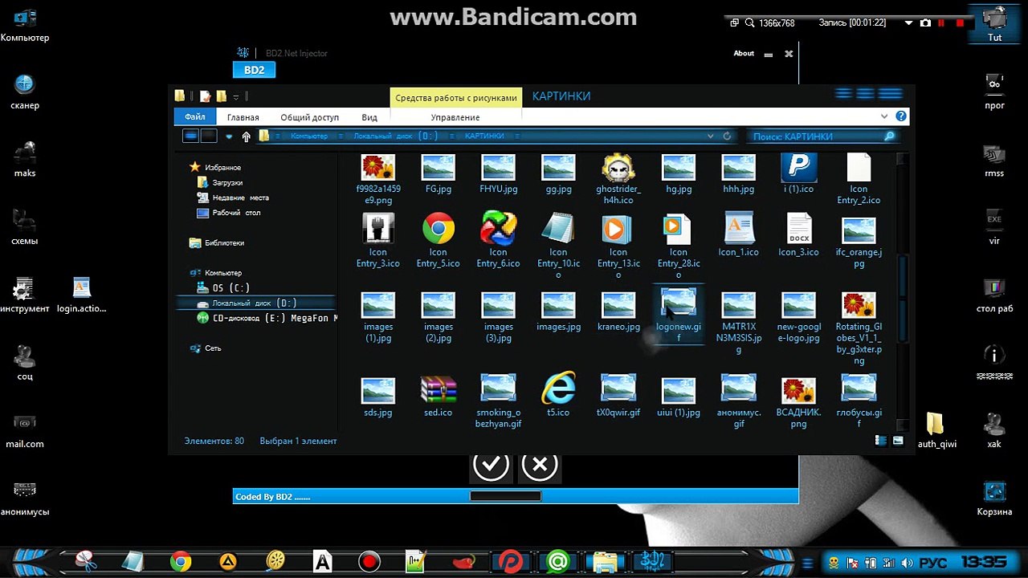Image resolution: width=1028 pixels, height=578 pixels.
Task: Open Загрузки in navigation pane
Action: (x=227, y=182)
